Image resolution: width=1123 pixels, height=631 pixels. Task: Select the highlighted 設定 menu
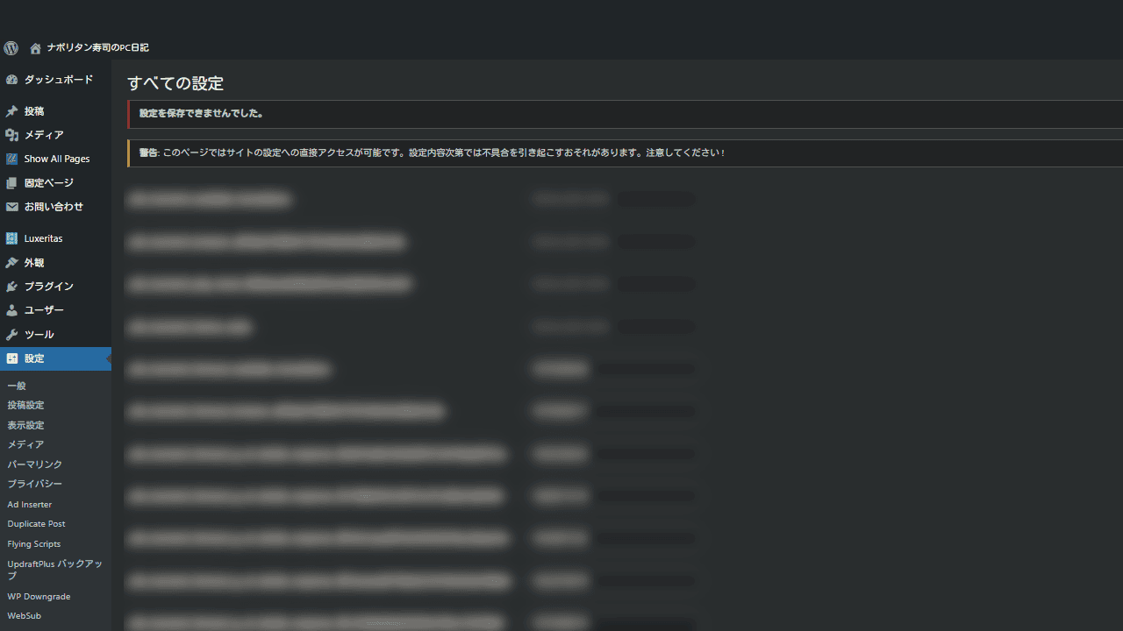55,358
